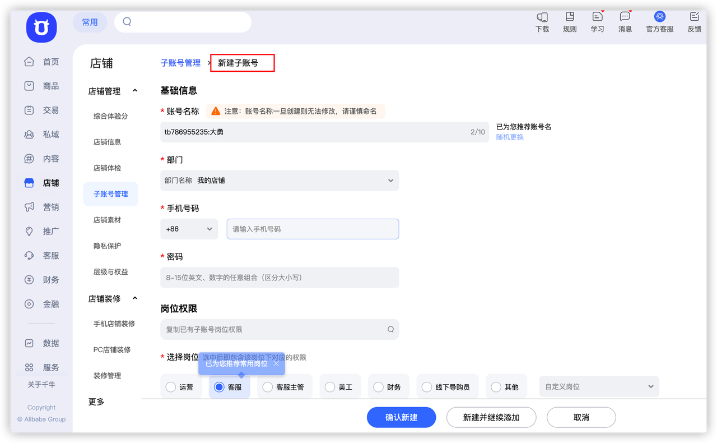Click the Qianniu bull logo icon

pyautogui.click(x=41, y=27)
